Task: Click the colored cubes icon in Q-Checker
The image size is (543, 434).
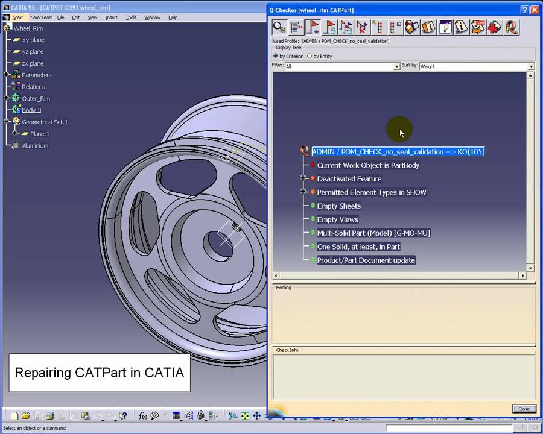Action: (411, 27)
